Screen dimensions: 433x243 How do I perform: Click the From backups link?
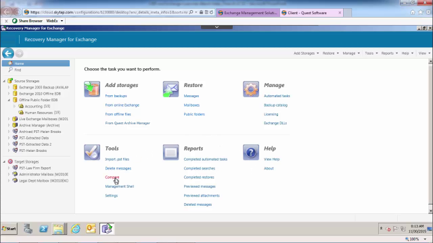[116, 96]
